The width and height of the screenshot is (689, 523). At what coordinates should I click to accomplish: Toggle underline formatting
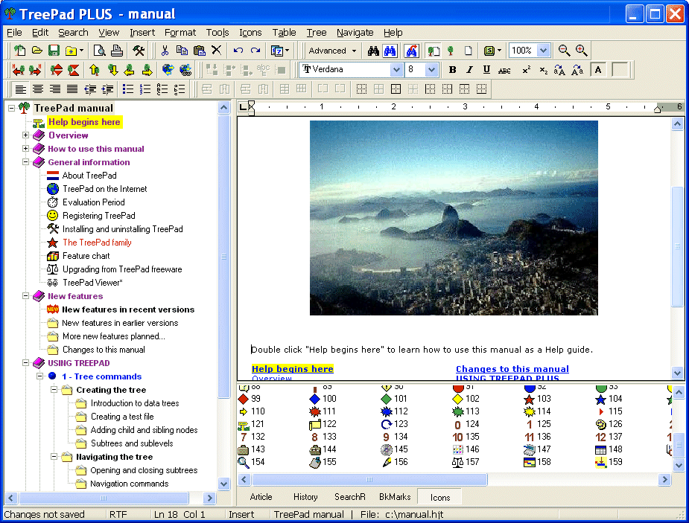coord(486,70)
